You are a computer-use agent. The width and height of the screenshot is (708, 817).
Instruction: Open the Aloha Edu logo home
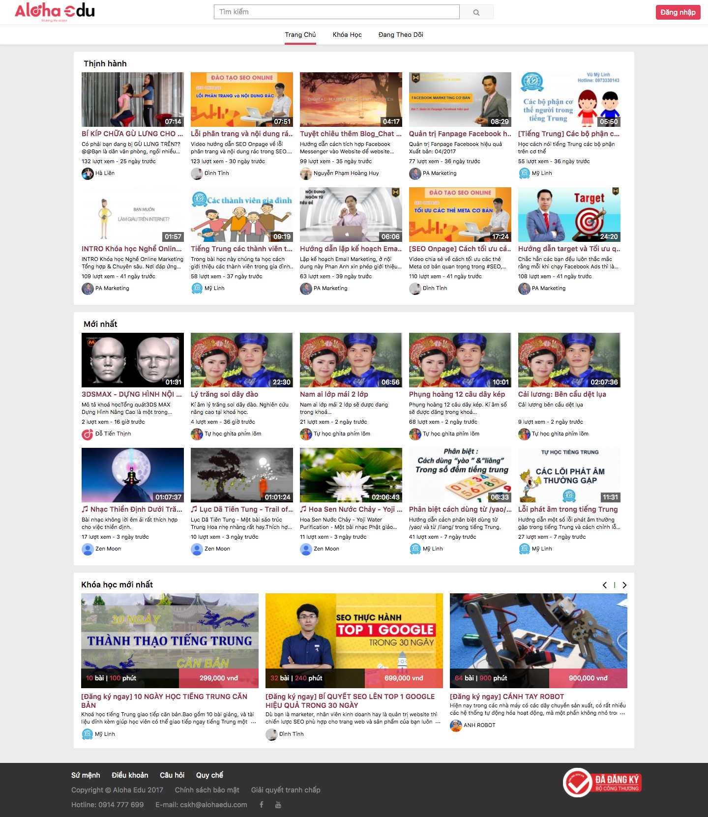pyautogui.click(x=55, y=12)
